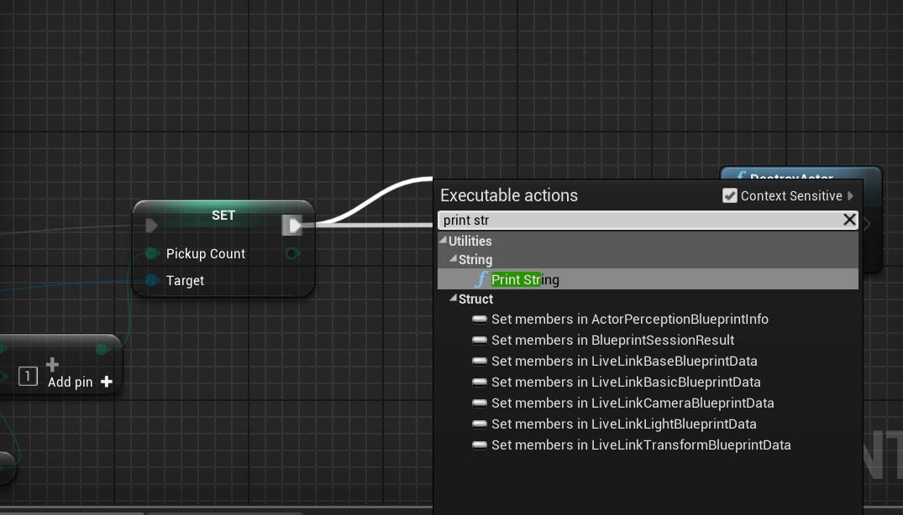Toggle the Context Sensitive checkbox

(x=730, y=195)
